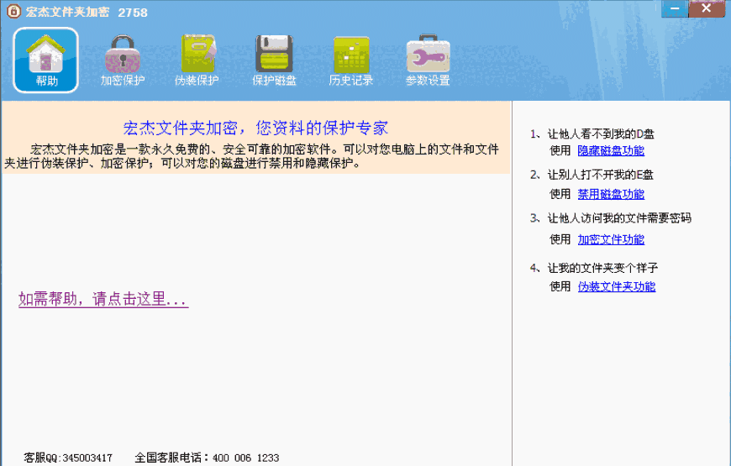This screenshot has width=731, height=466.
Task: Open the 禁用磁盘功能 link
Action: (x=611, y=195)
